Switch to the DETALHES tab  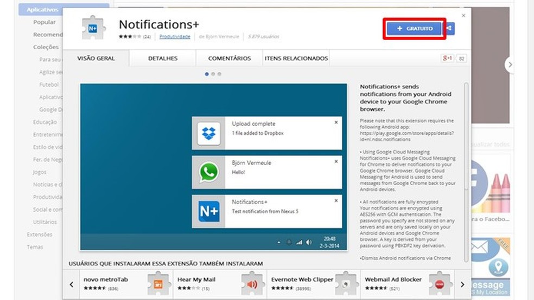point(163,58)
